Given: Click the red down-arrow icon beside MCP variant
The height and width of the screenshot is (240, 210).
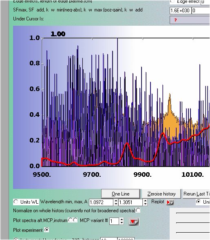Looking at the screenshot, I should point(133,222).
